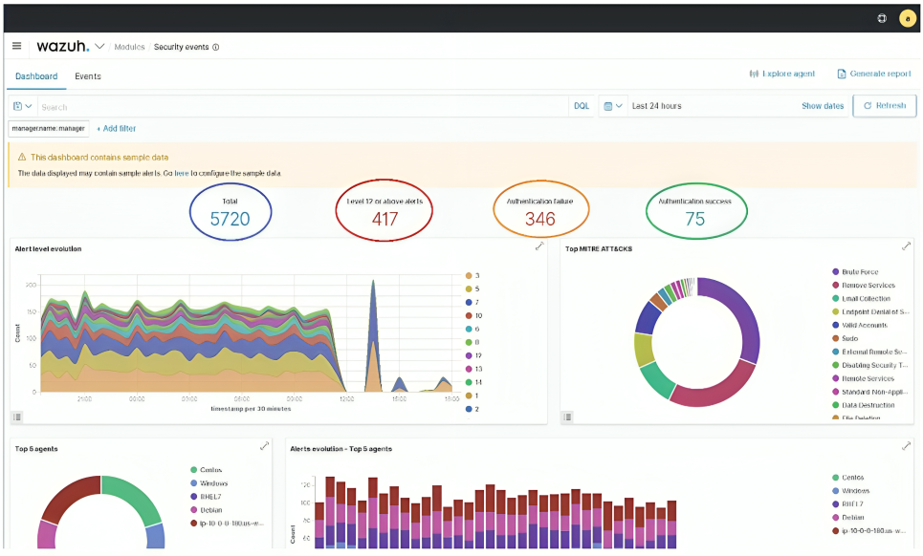
Task: Toggle the DQL query language switch
Action: [582, 106]
